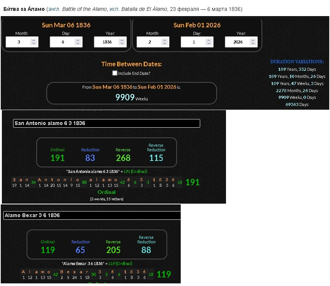Click the start date Year stepper arrows

coord(122,42)
